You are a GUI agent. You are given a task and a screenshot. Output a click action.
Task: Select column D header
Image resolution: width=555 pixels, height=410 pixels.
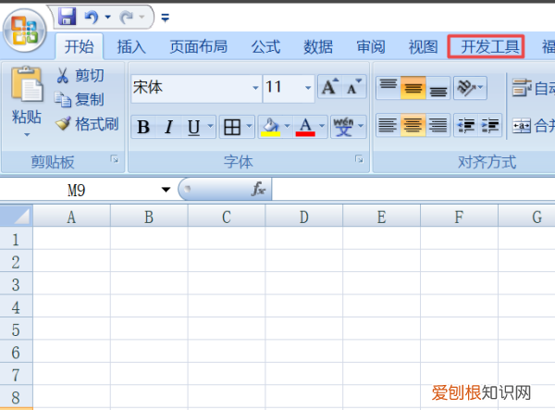[304, 217]
